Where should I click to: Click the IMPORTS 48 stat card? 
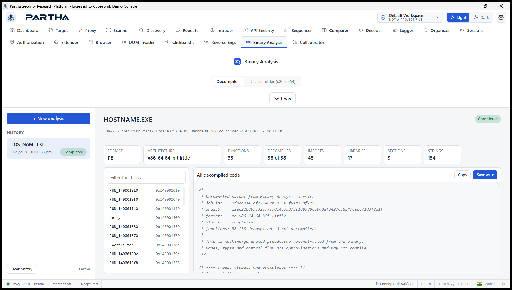tap(322, 155)
